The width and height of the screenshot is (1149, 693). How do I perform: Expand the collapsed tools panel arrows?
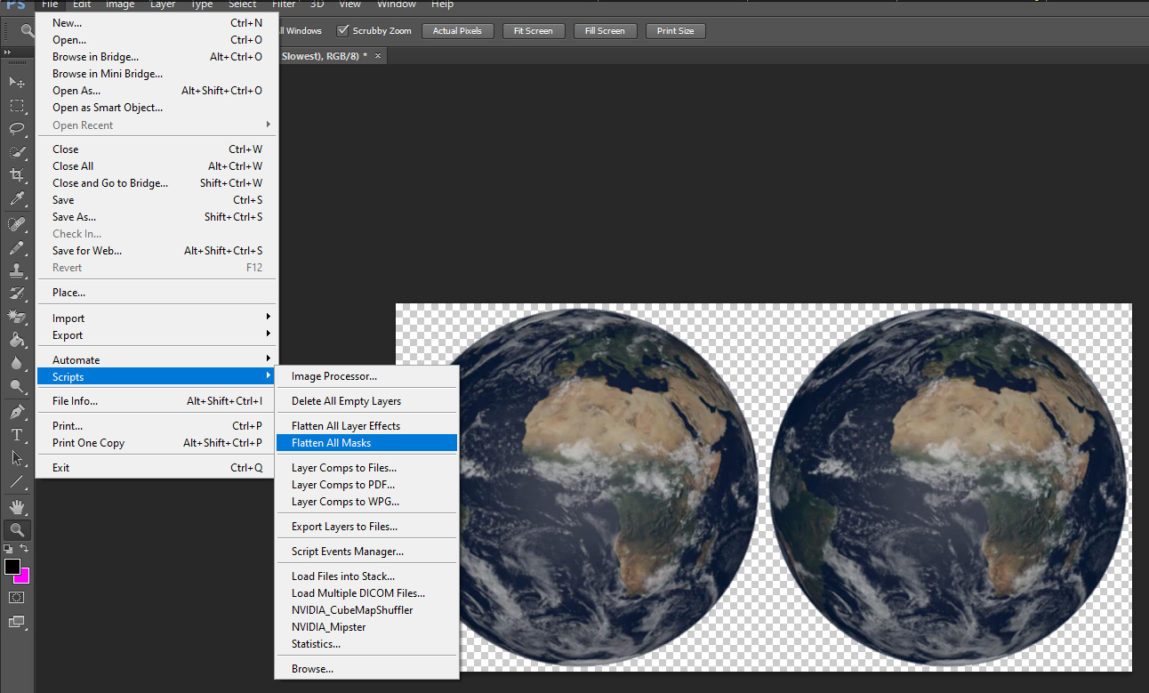[8, 52]
